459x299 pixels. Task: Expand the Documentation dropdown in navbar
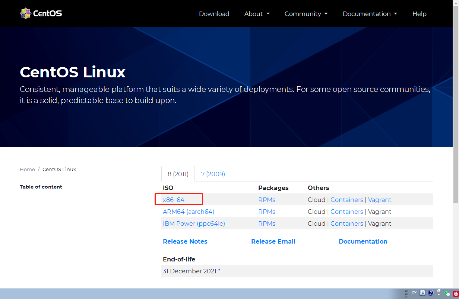[x=370, y=14]
